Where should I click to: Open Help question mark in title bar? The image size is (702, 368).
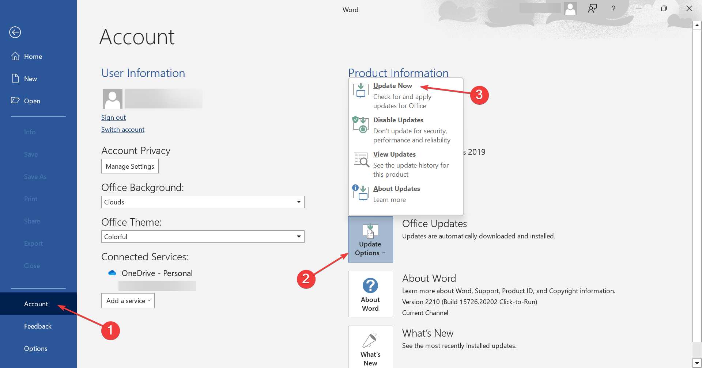click(x=614, y=8)
